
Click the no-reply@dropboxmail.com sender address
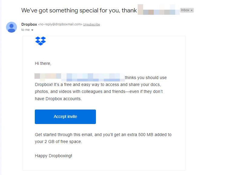coord(60,24)
